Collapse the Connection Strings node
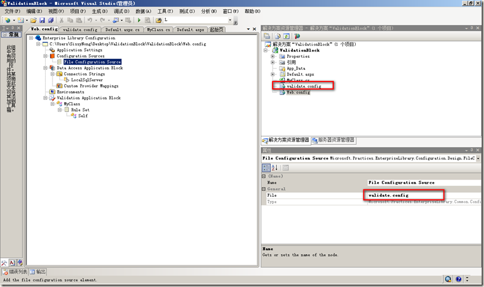The height and width of the screenshot is (287, 484). coord(53,74)
